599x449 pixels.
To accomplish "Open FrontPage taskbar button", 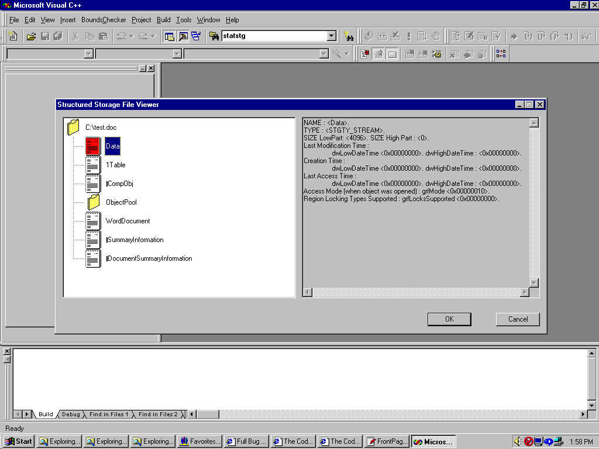I will tap(387, 441).
